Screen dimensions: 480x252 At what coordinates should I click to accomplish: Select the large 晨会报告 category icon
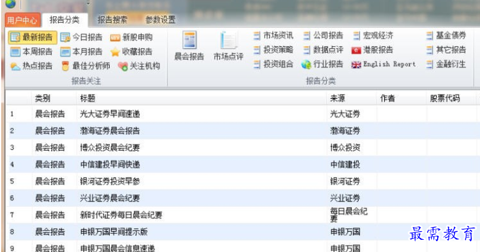coord(189,46)
